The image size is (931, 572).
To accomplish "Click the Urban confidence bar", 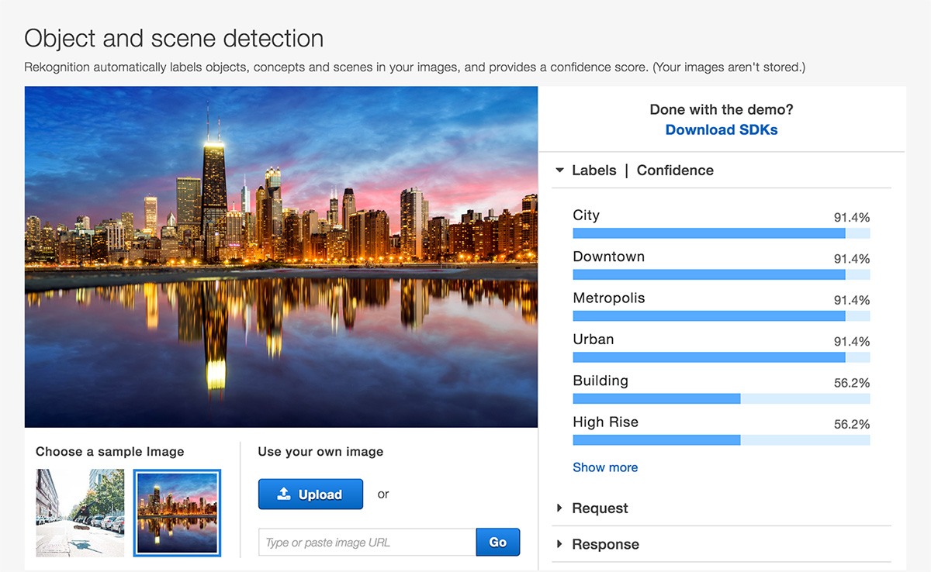I will [721, 357].
